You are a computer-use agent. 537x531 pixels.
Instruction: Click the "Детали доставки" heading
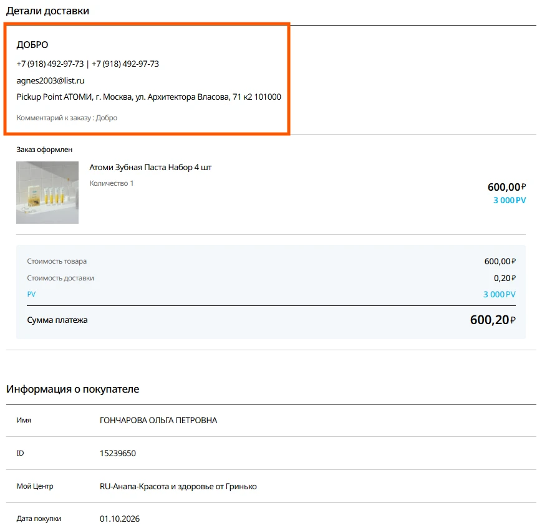pos(47,11)
